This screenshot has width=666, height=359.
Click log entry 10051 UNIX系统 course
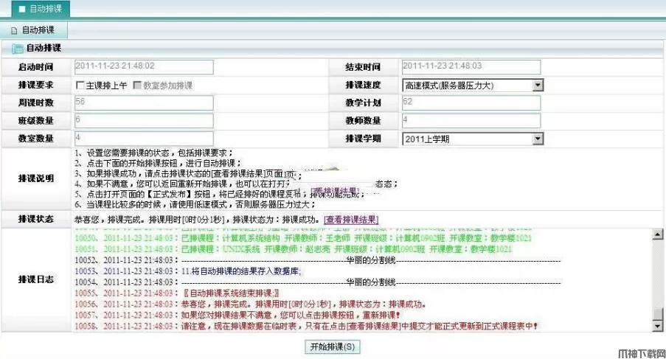(294, 249)
